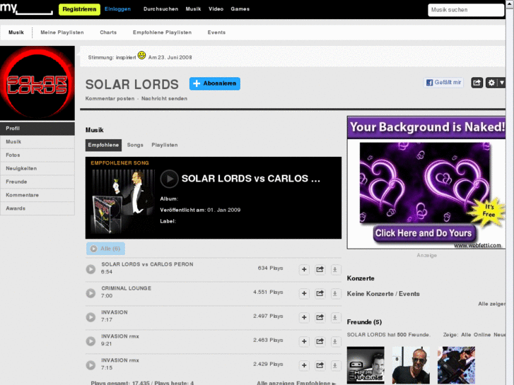Open the Einloggen link
This screenshot has height=385, width=514.
coord(117,9)
